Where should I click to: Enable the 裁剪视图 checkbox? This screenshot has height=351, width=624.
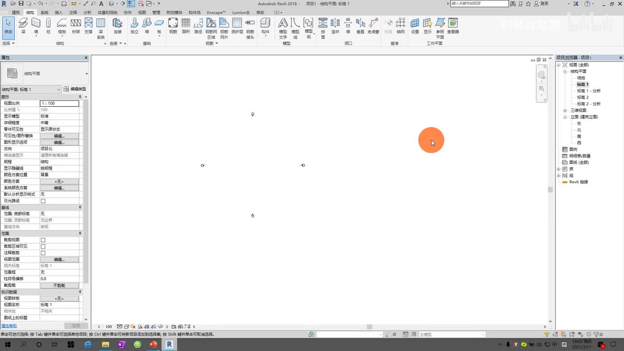(43, 240)
